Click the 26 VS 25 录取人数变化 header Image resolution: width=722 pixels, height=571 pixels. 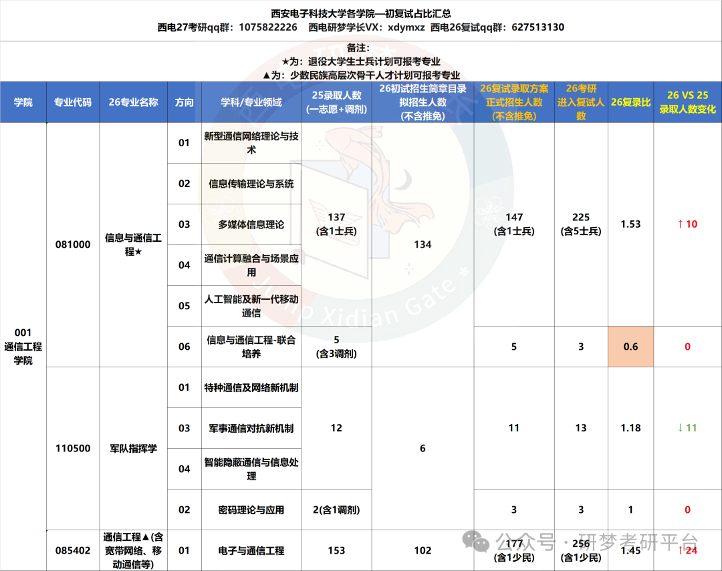point(687,102)
